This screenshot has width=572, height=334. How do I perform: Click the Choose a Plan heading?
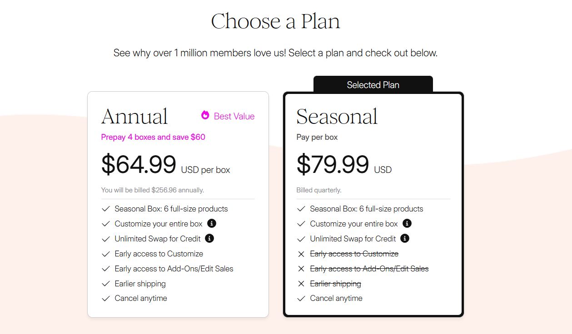tap(275, 20)
